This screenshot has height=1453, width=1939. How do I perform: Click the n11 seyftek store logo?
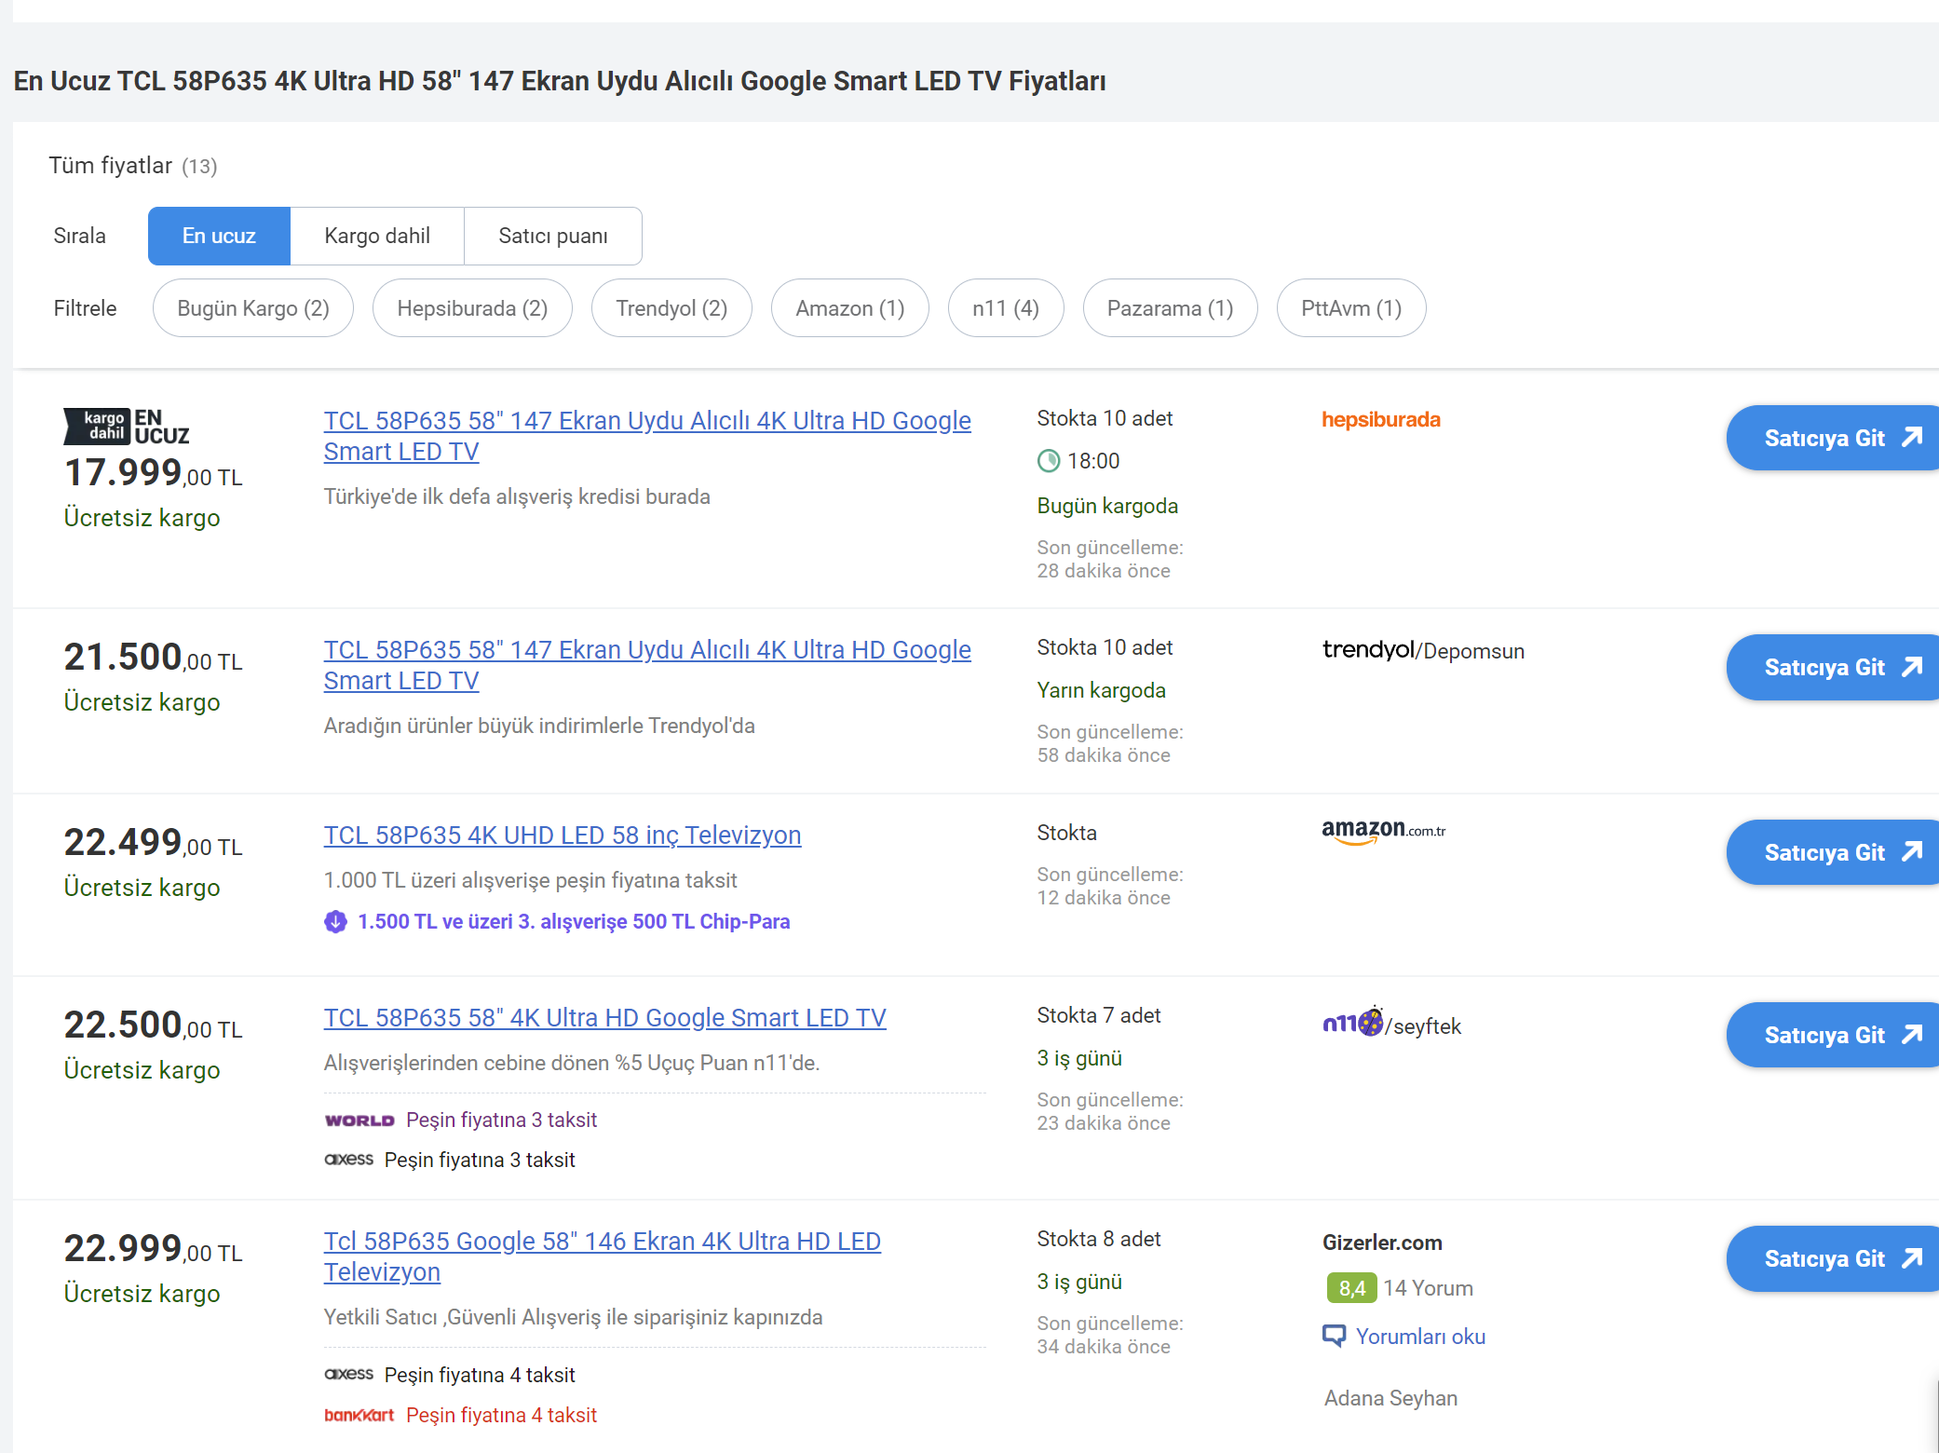point(1391,1024)
